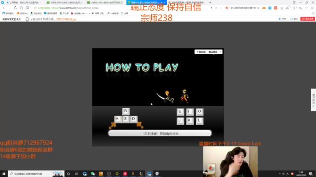Switch to the third tab 4399小游戏大全
This screenshot has width=316, height=177.
click(105, 2)
